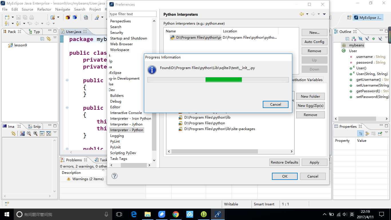Select Interpreter - Jython in preferences tree
This screenshot has width=391, height=220.
pyautogui.click(x=126, y=124)
